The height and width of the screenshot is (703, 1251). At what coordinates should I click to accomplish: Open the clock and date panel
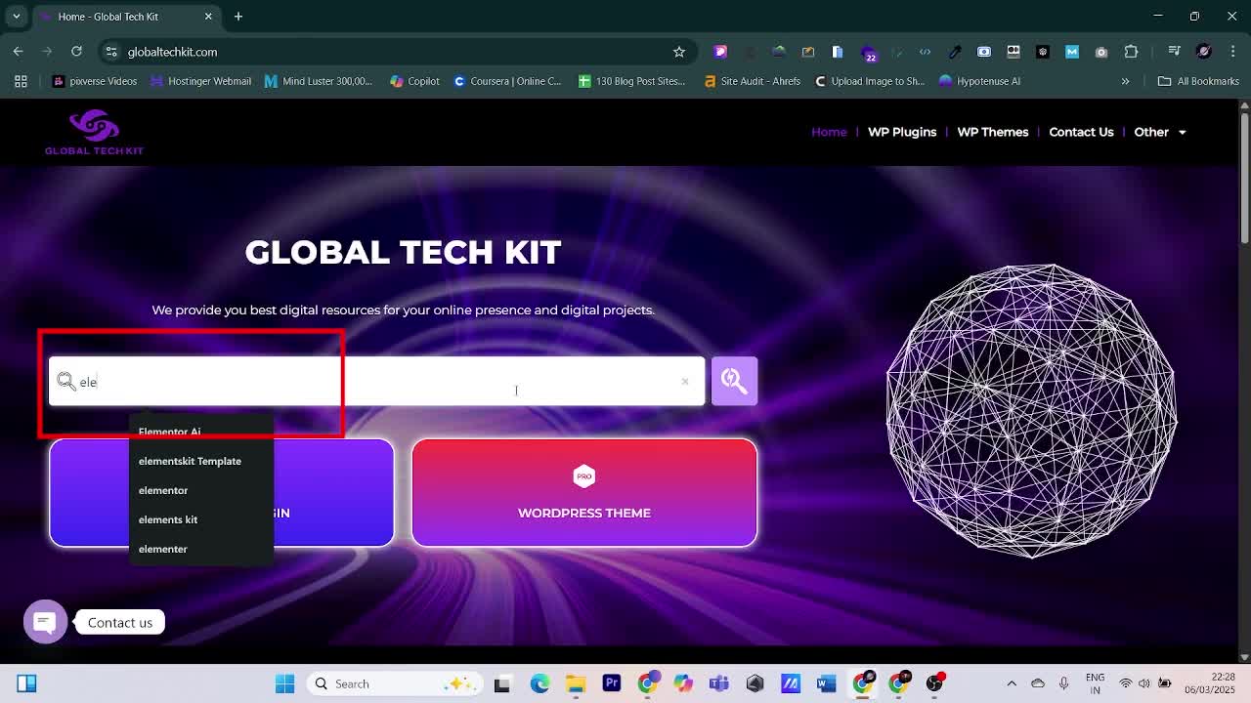[x=1209, y=683]
